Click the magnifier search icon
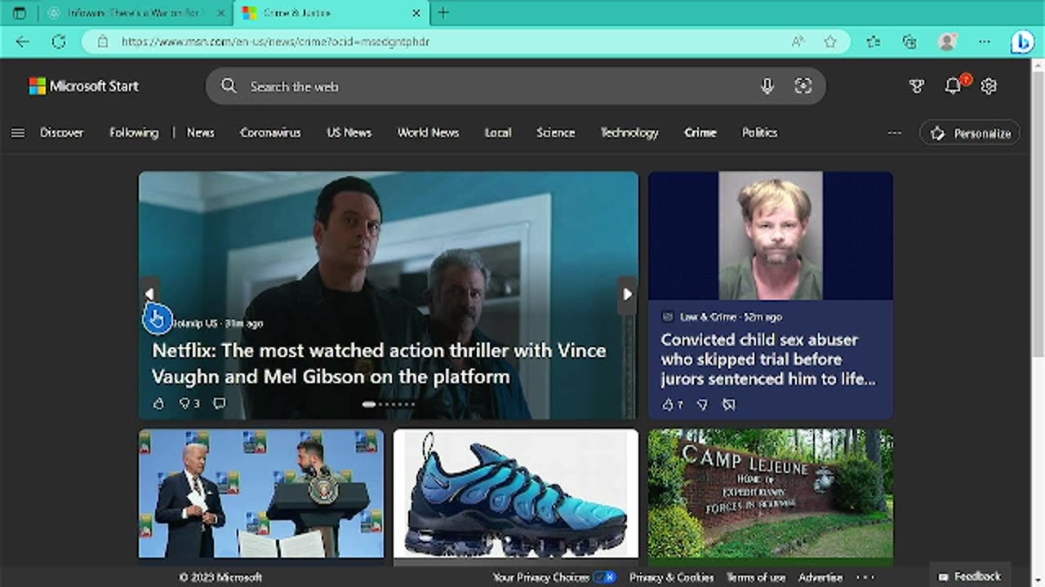Viewport: 1045px width, 587px height. pyautogui.click(x=229, y=86)
